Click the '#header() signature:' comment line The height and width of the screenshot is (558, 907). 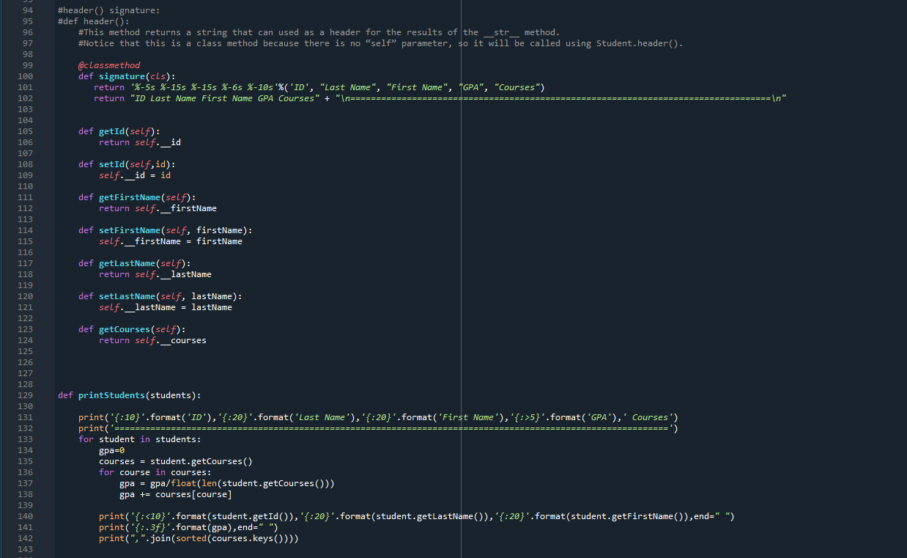[109, 10]
